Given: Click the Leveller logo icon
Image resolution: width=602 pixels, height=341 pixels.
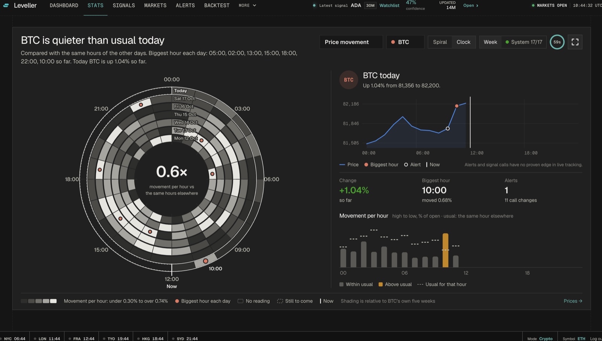Looking at the screenshot, I should pos(6,5).
